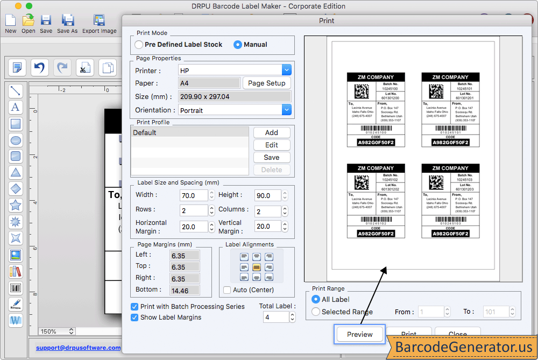Click the Copy pages icon
The height and width of the screenshot is (360, 538).
click(x=108, y=68)
